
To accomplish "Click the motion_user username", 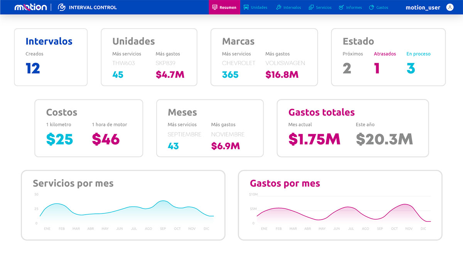I will point(423,7).
